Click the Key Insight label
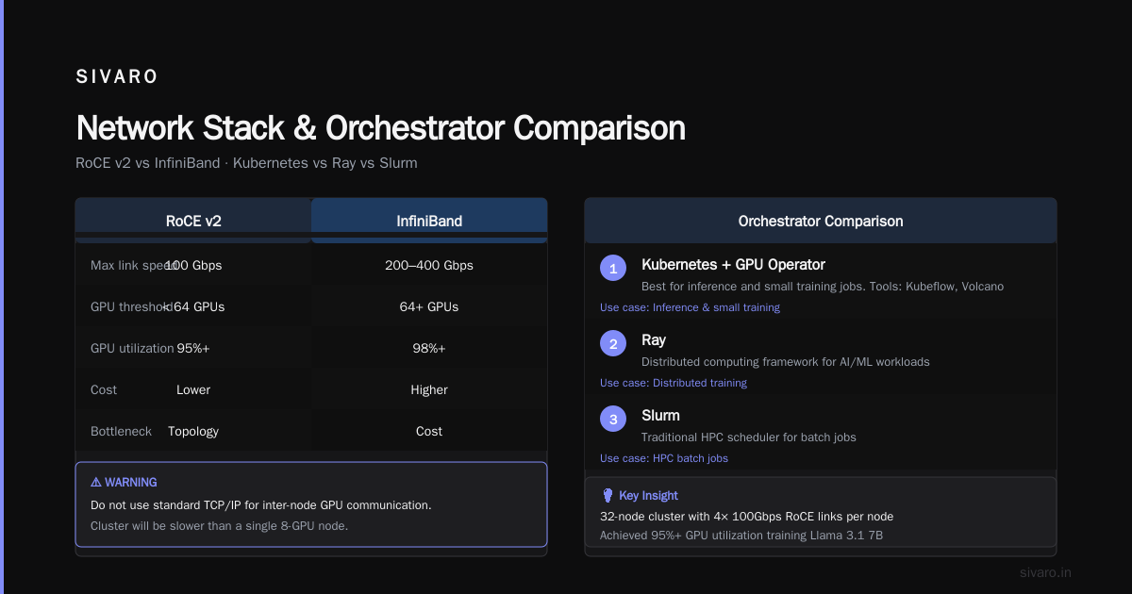This screenshot has width=1132, height=594. (648, 495)
